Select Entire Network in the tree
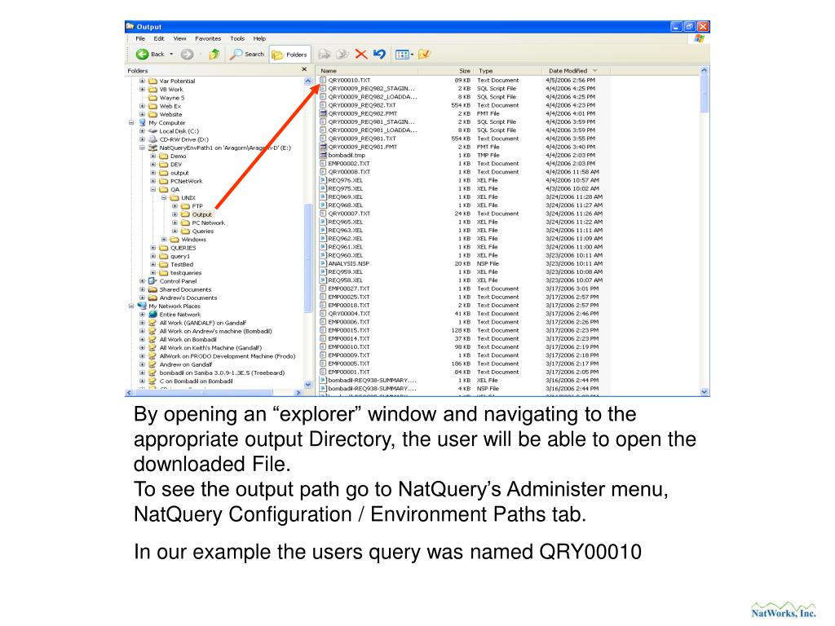Screen dimensions: 835x626 tap(180, 315)
